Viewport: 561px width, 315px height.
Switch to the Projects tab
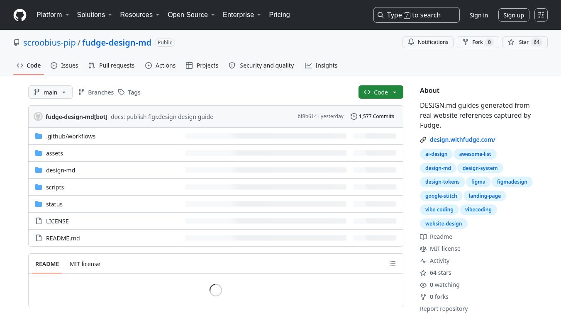202,65
